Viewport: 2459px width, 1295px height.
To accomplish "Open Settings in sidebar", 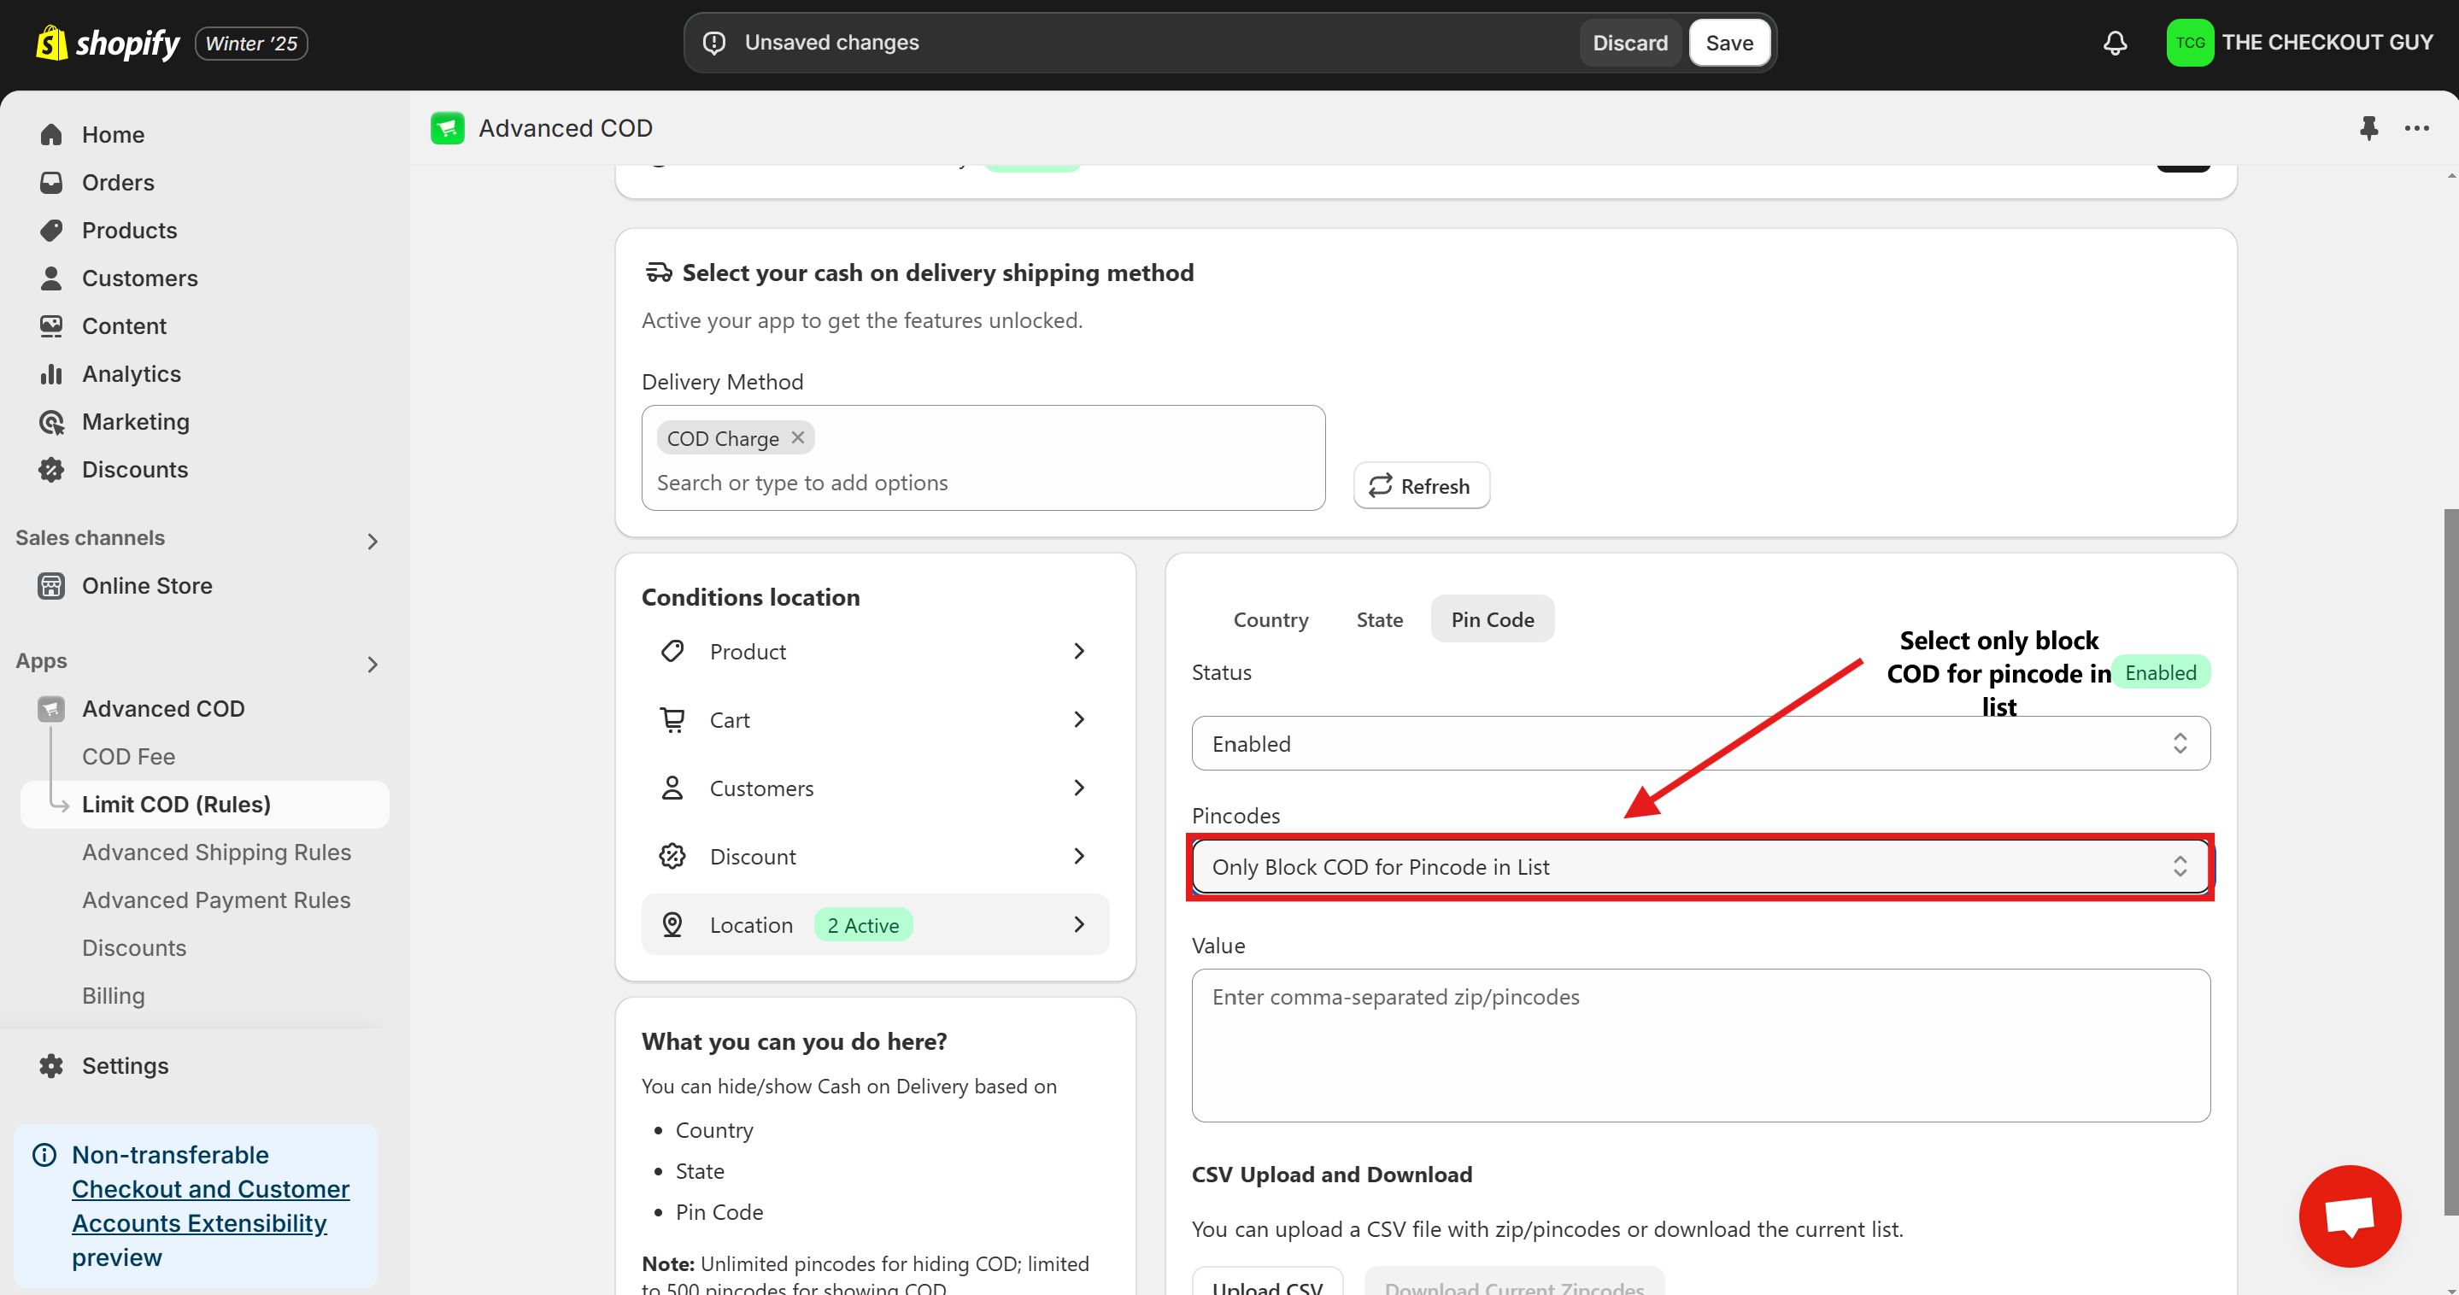I will tap(125, 1065).
